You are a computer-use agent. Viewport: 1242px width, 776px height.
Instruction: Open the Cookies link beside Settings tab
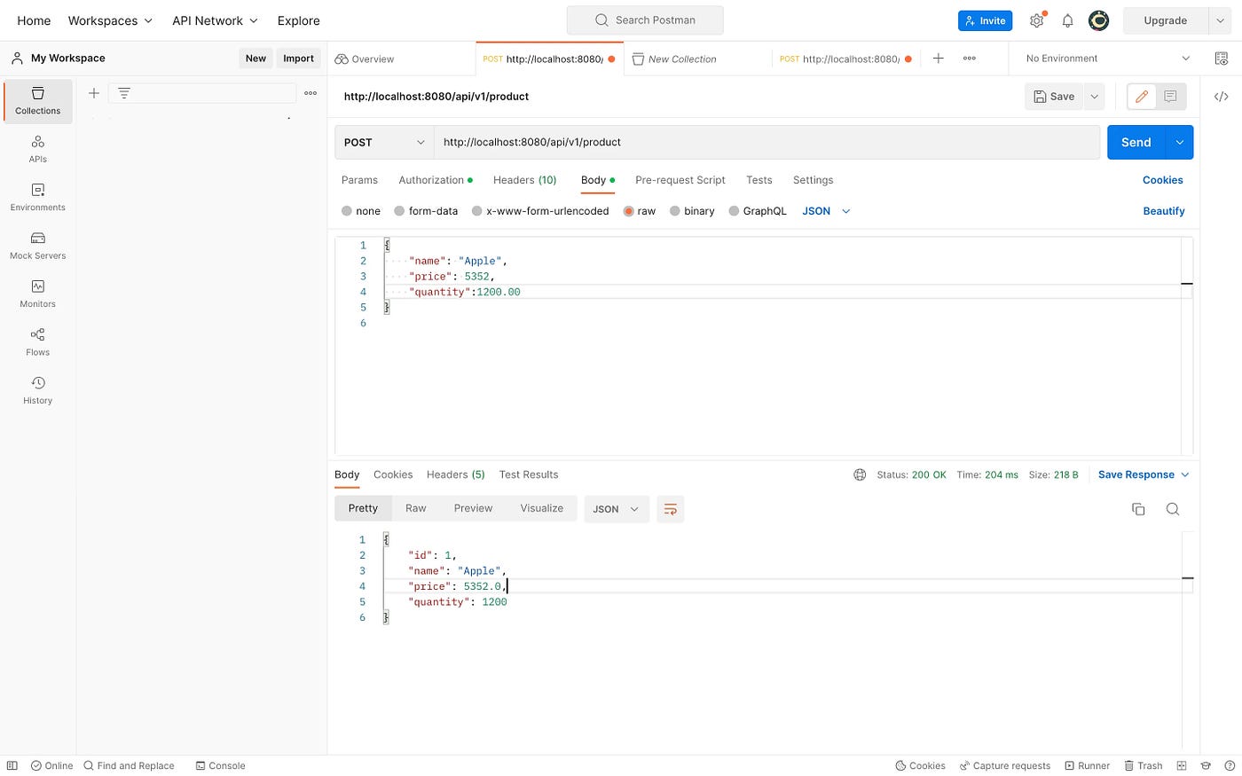coord(1162,180)
